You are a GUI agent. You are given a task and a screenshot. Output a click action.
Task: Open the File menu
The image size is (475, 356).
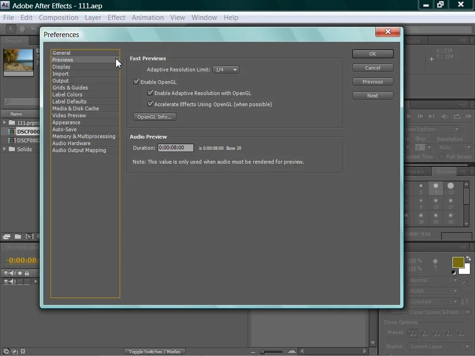pos(8,18)
